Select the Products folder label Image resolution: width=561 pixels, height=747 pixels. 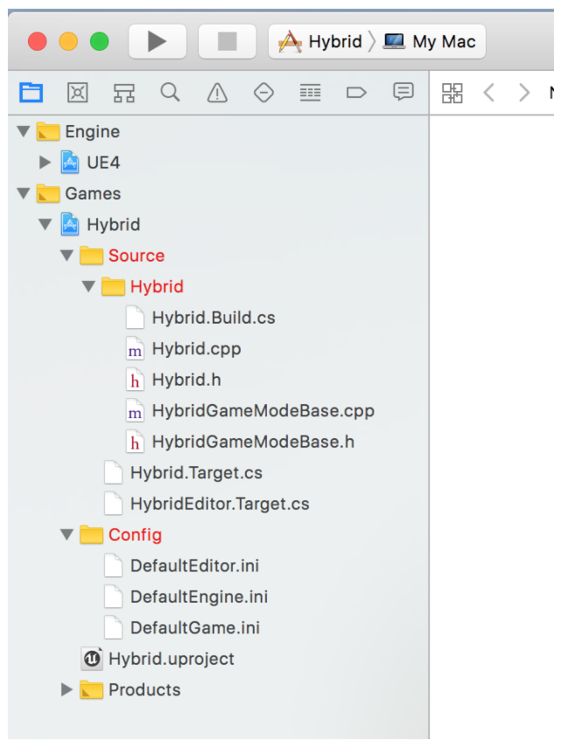pyautogui.click(x=144, y=690)
